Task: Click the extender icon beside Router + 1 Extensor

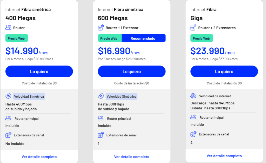Action: pos(101,27)
